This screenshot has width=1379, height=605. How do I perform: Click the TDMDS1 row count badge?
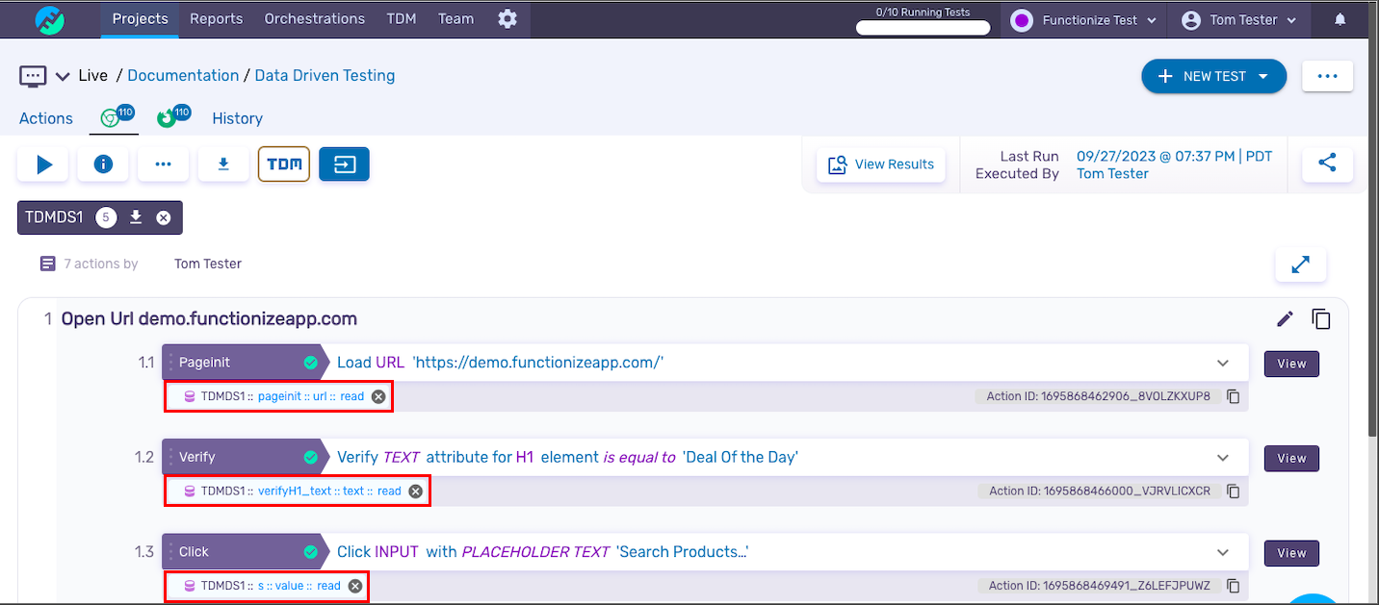(106, 217)
